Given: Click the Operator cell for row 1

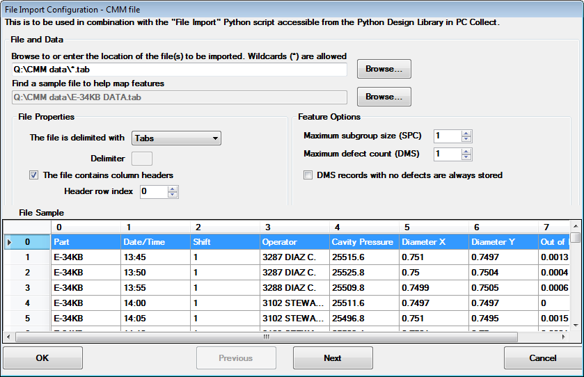Looking at the screenshot, I should (294, 257).
